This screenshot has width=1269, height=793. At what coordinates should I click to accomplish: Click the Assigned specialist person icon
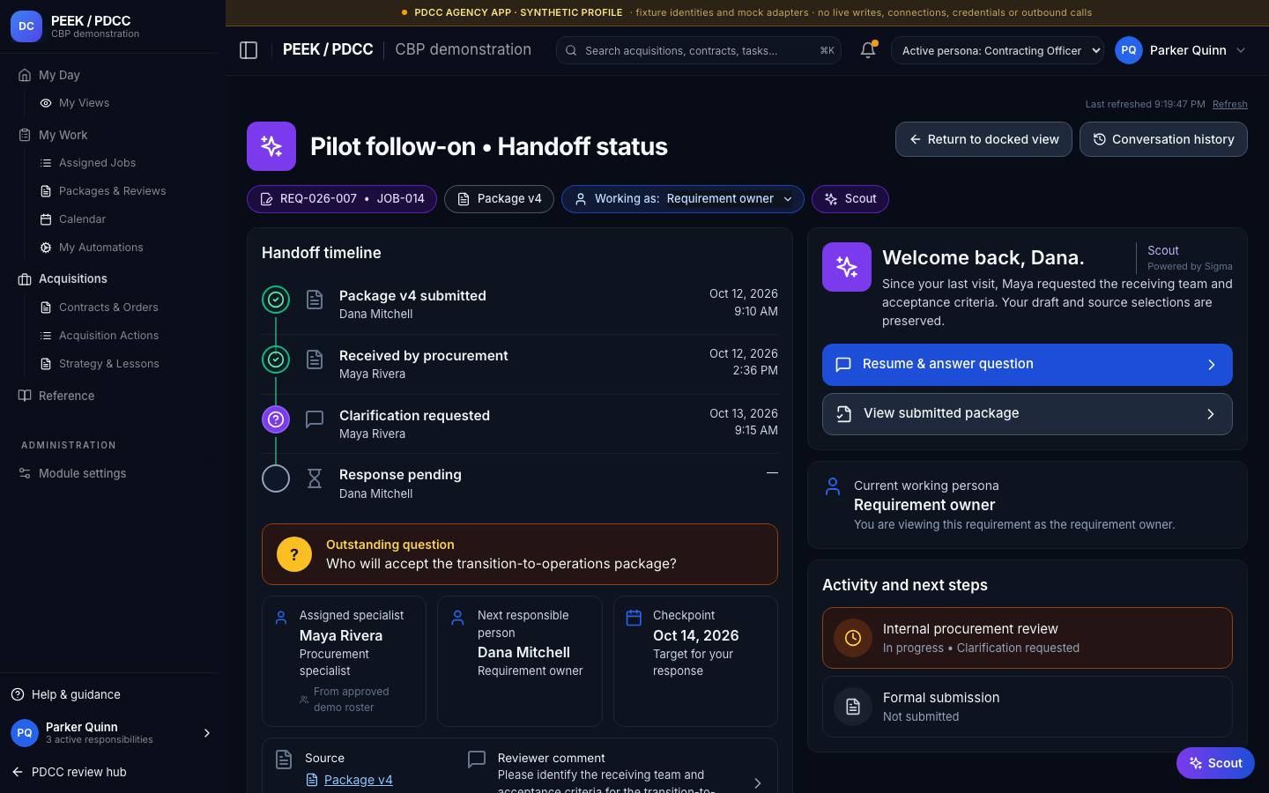281,618
